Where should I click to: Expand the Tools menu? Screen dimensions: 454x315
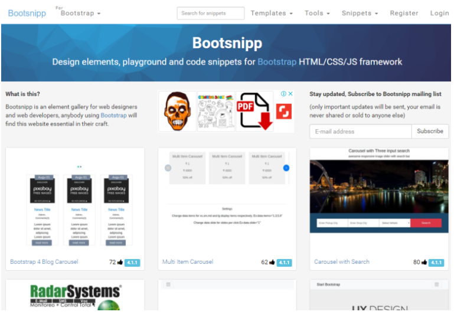tap(317, 14)
